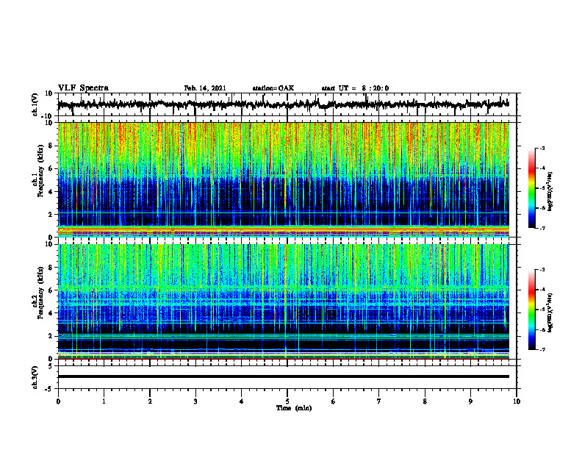Click the date "Feb. 14, 2021"
Image resolution: width=582 pixels, height=450 pixels.
(x=205, y=88)
